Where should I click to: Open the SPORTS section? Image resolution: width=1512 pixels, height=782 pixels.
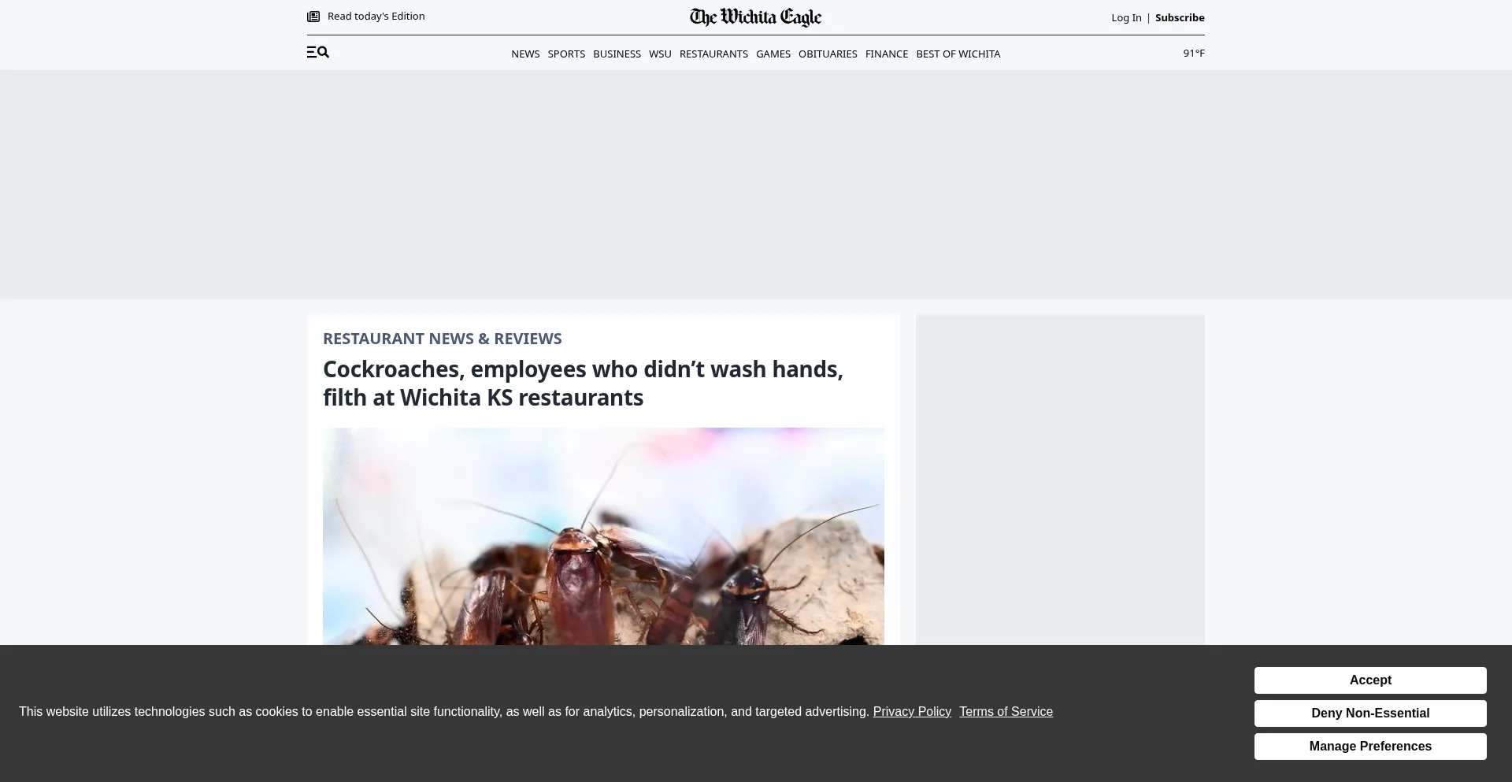pyautogui.click(x=566, y=54)
